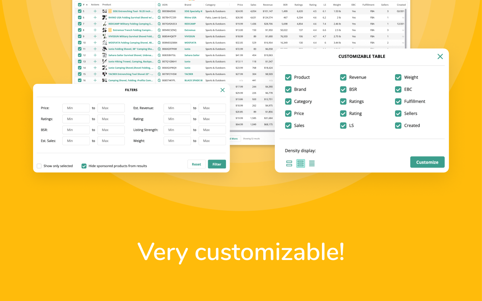The width and height of the screenshot is (482, 301).
Task: Apply filters with the Filter button
Action: [217, 164]
